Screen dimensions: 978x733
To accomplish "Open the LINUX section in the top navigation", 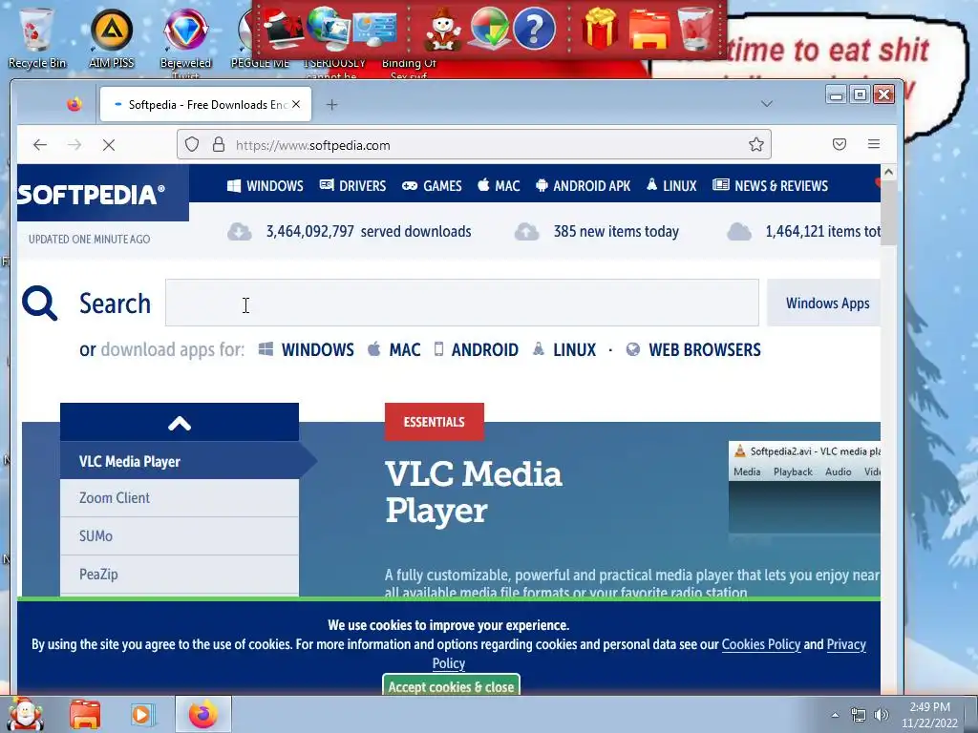I will [671, 186].
